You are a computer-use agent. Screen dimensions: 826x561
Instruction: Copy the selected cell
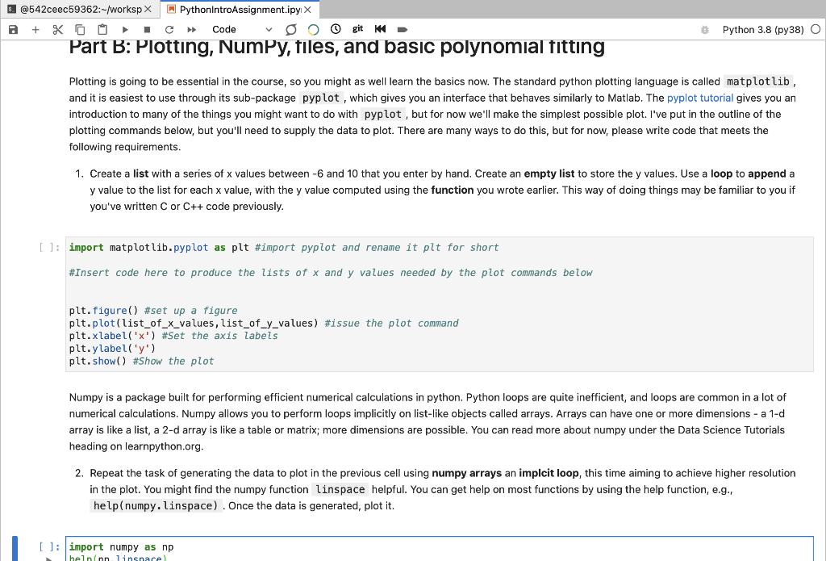coord(78,29)
